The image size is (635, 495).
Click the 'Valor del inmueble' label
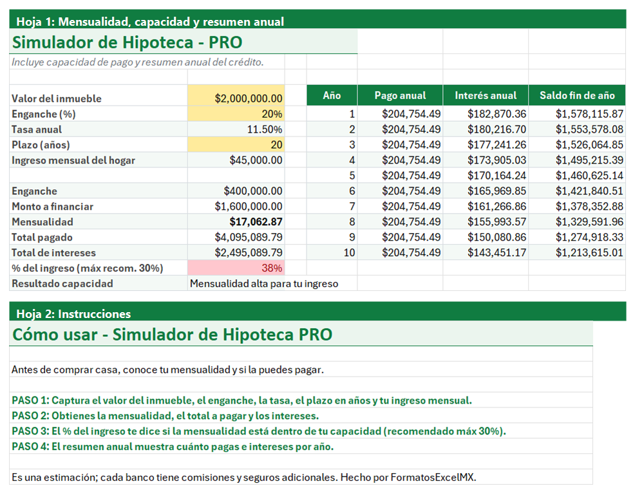click(56, 98)
